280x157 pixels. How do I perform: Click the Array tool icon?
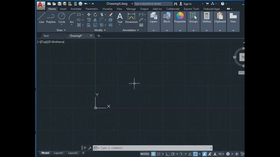pyautogui.click(x=101, y=25)
